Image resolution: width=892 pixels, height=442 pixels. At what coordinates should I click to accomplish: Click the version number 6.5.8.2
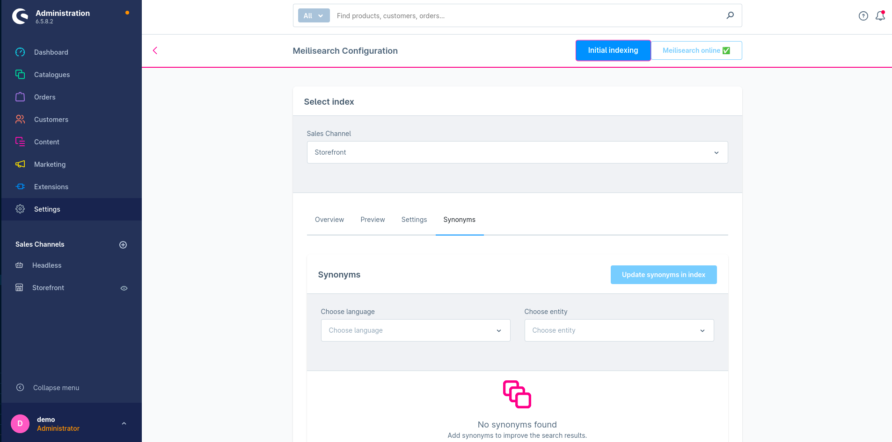point(44,21)
